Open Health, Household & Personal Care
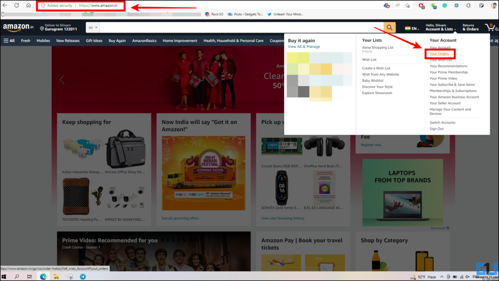The height and width of the screenshot is (281, 499). coord(233,41)
